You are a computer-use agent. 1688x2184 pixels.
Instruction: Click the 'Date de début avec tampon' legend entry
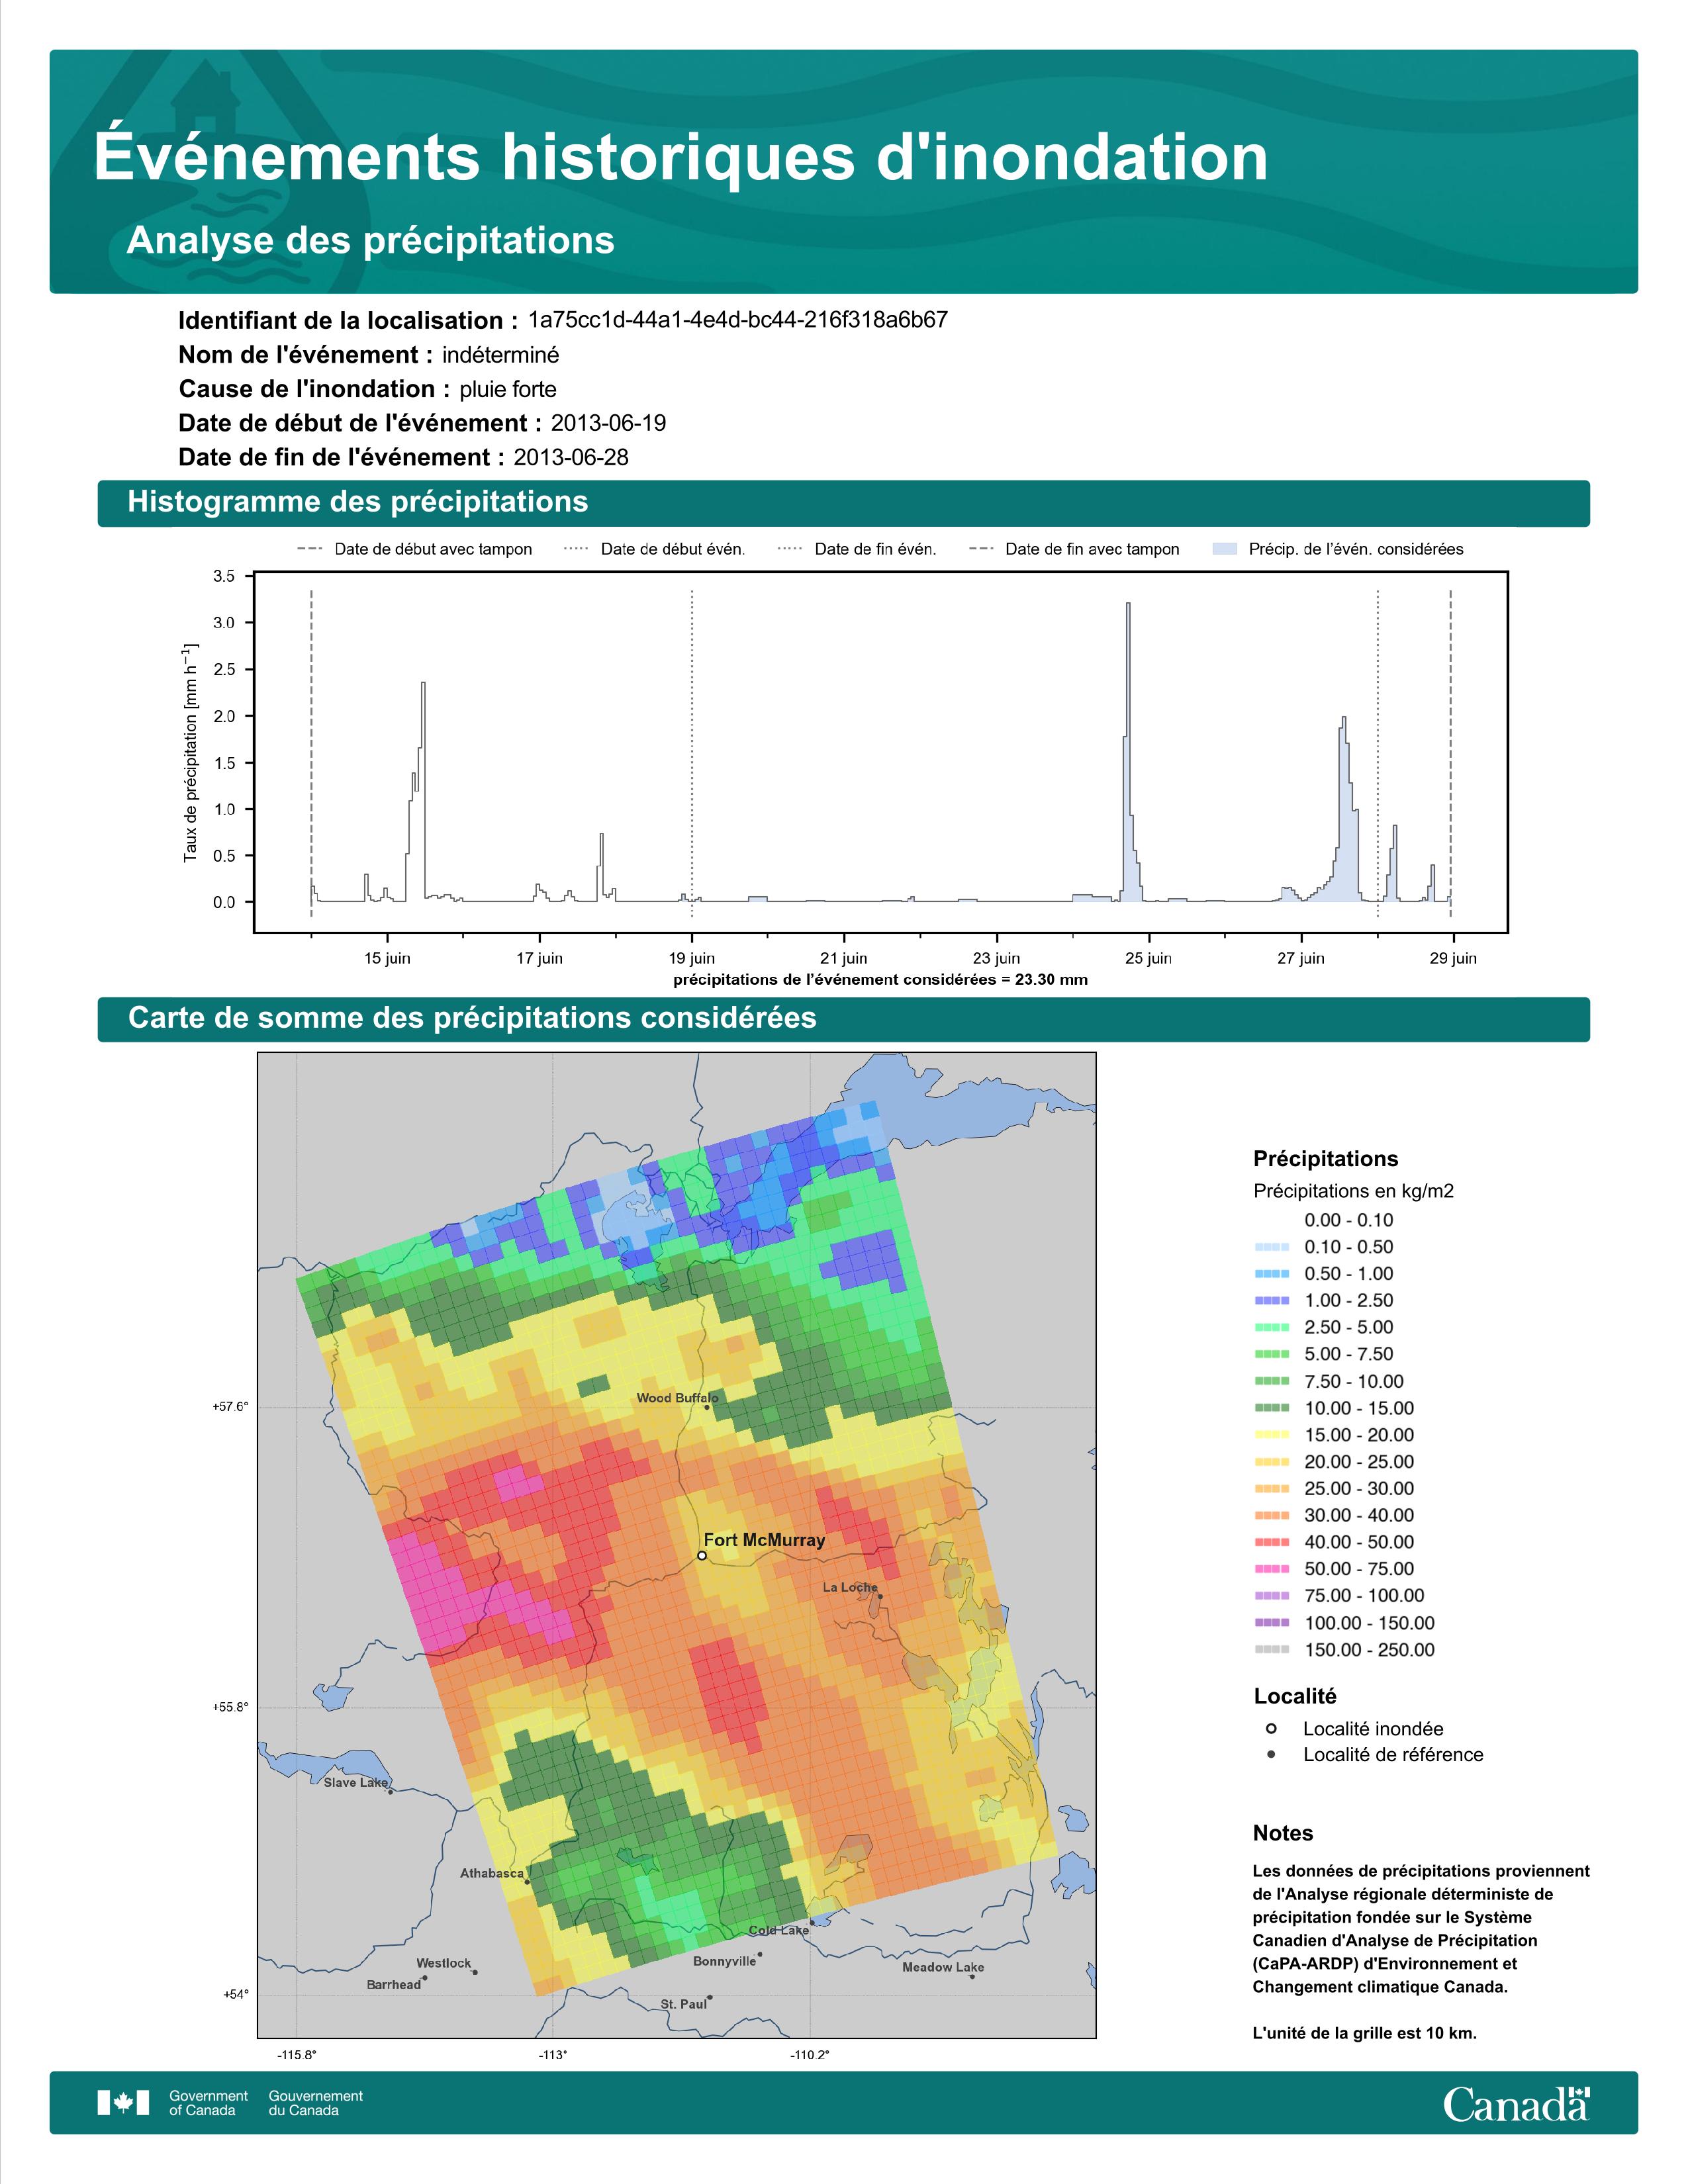pos(415,549)
